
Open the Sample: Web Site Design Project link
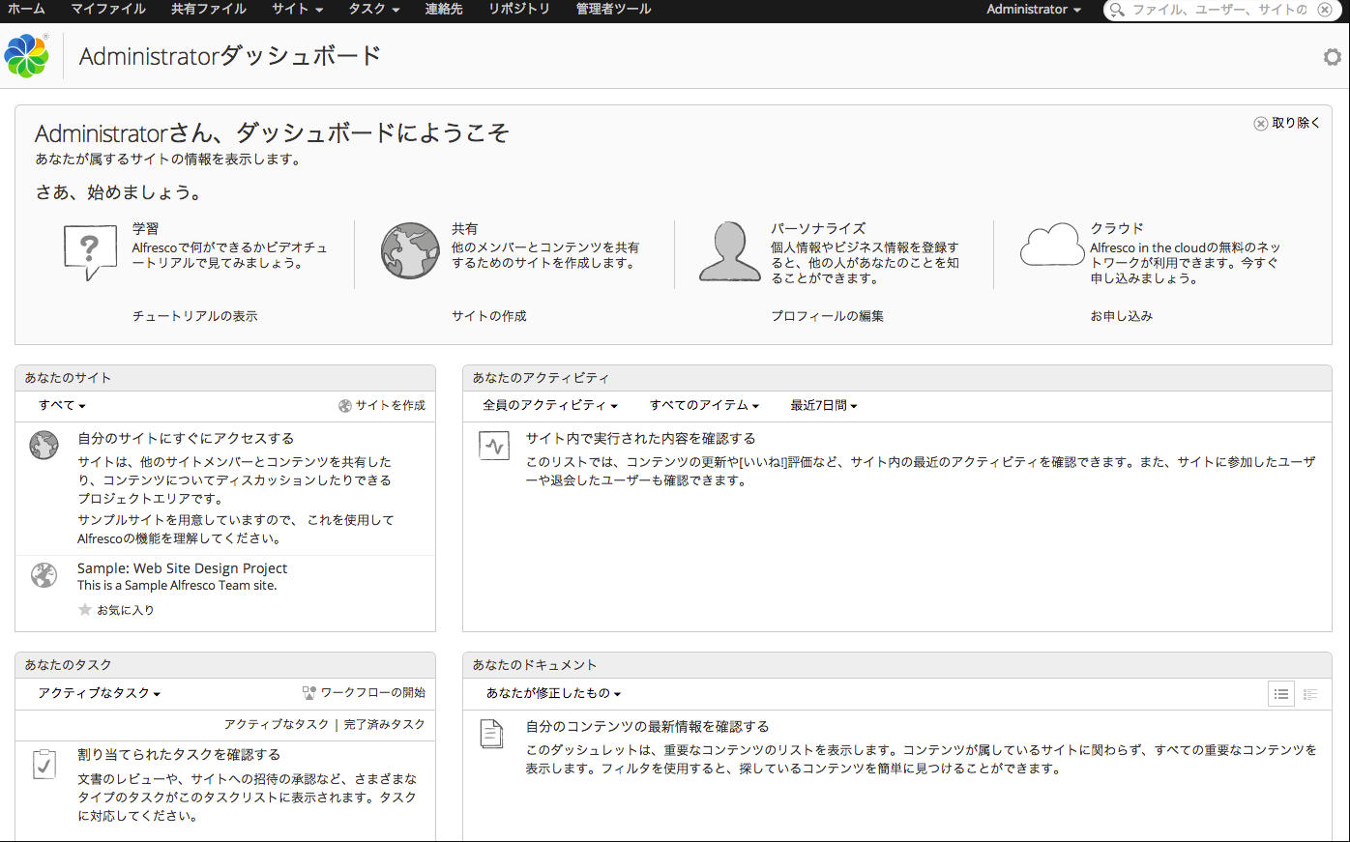pos(183,568)
